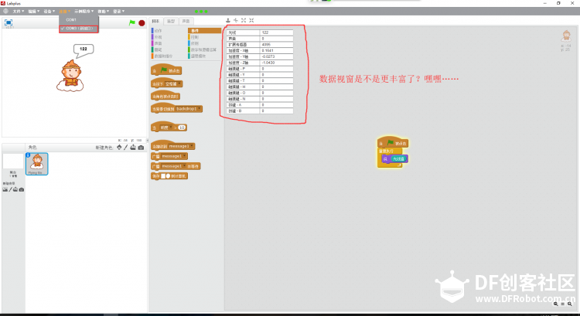Open backdrop1 dropdown in backdrop switch block
This screenshot has height=316, width=580.
coord(188,109)
